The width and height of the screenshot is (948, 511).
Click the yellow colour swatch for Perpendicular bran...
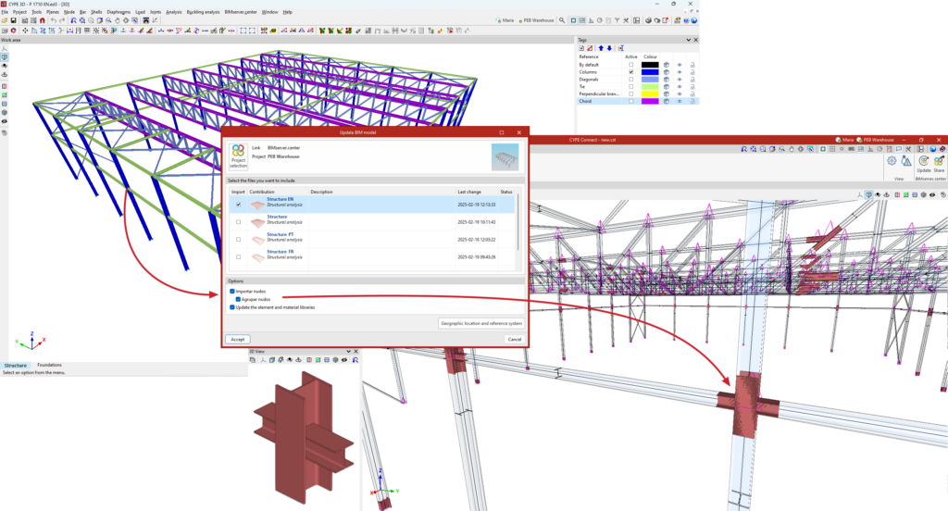(x=650, y=93)
